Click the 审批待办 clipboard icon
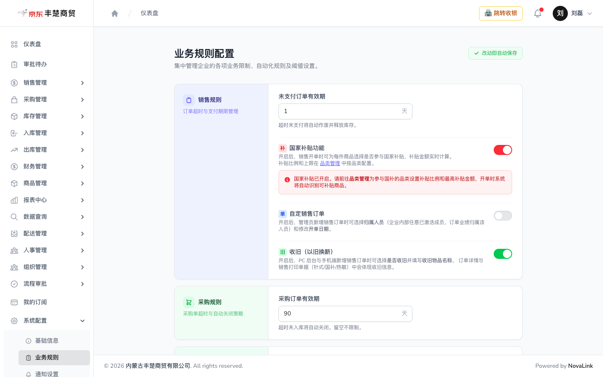This screenshot has width=603, height=377. [x=14, y=65]
